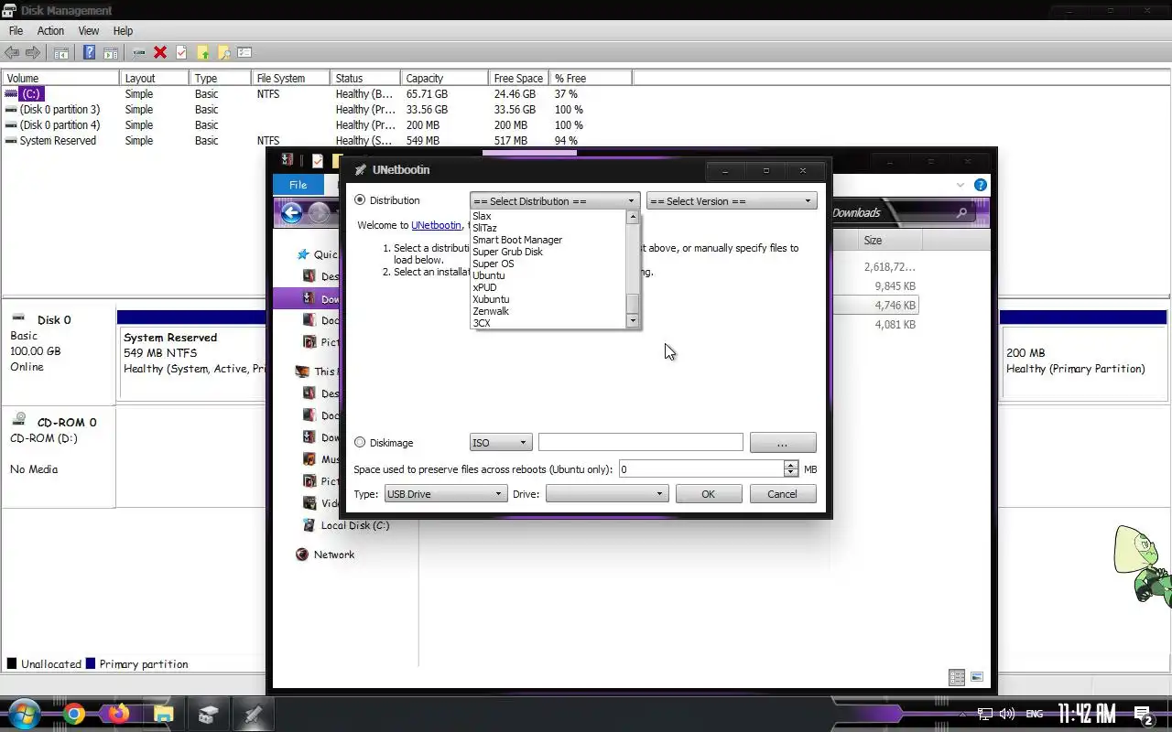Click the red X delete icon
The image size is (1172, 732).
[160, 53]
